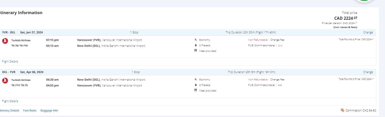Click baggage icon on outbound 2 Piece(s)
385x117 pixels.
click(196, 45)
